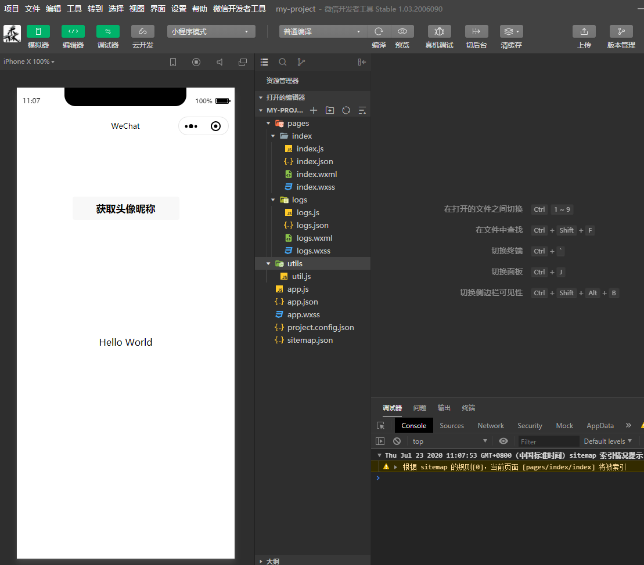Image resolution: width=644 pixels, height=565 pixels.
Task: Open the clear cache dropdown
Action: tap(512, 31)
